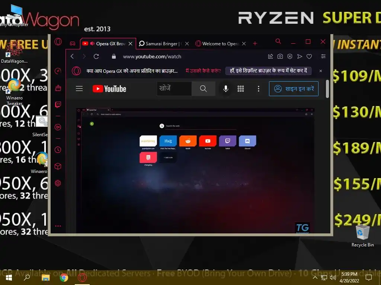Screen dimensions: 381x285
Task: Select the Recycle Bin desktop icon
Action: (362, 236)
